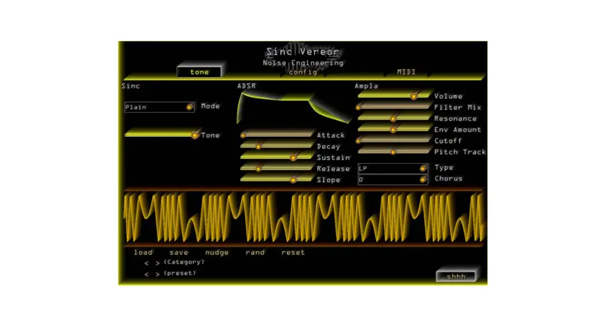Open the MIDI tab
This screenshot has height=328, width=606.
coord(406,72)
